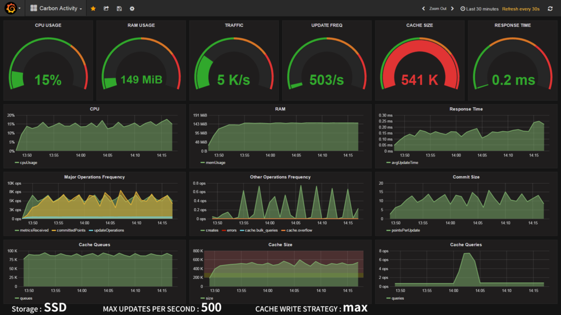Viewport: 561px width, 315px height.
Task: Shift time range back with left arrow
Action: pos(423,9)
